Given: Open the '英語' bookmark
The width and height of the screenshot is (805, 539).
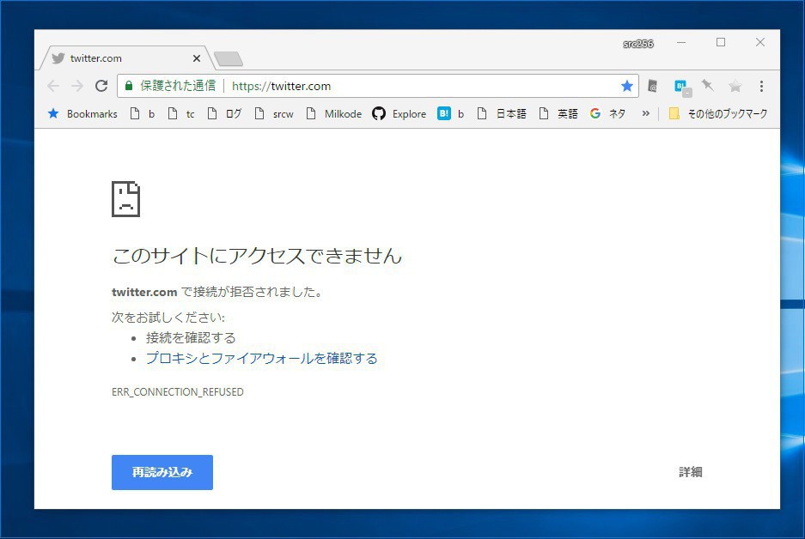Looking at the screenshot, I should [558, 113].
